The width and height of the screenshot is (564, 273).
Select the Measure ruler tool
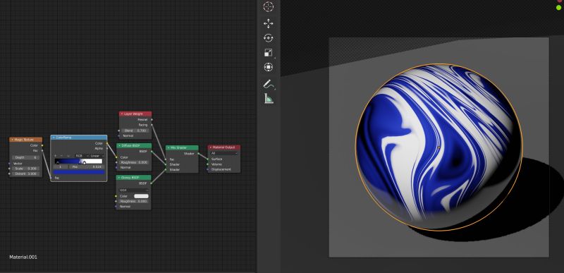pyautogui.click(x=269, y=98)
